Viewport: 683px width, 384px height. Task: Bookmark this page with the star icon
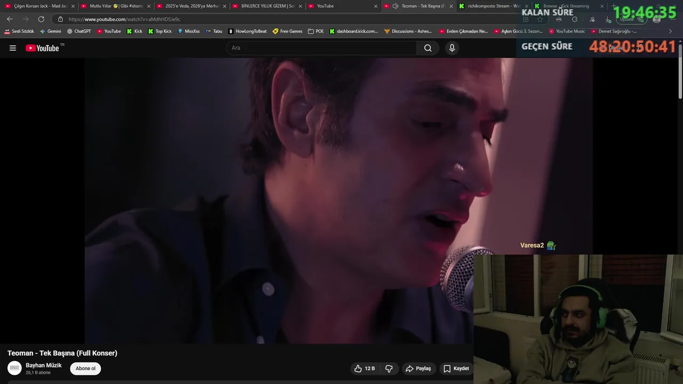click(x=540, y=19)
